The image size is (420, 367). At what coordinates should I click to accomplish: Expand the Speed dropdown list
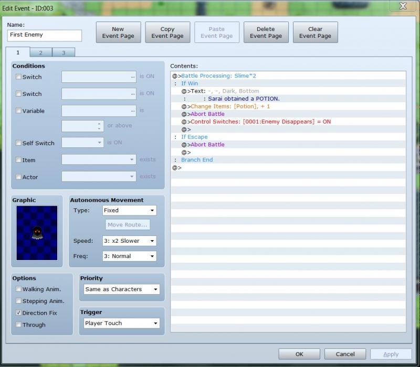coord(129,241)
